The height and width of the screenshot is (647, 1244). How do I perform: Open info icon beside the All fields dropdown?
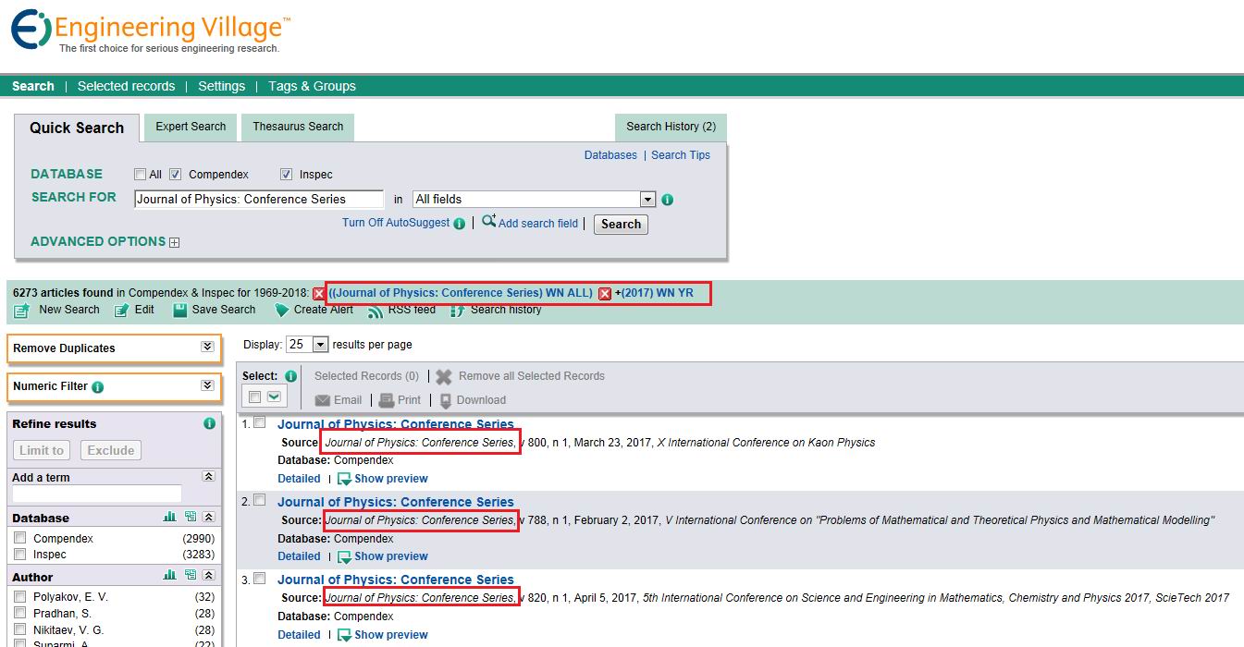668,200
